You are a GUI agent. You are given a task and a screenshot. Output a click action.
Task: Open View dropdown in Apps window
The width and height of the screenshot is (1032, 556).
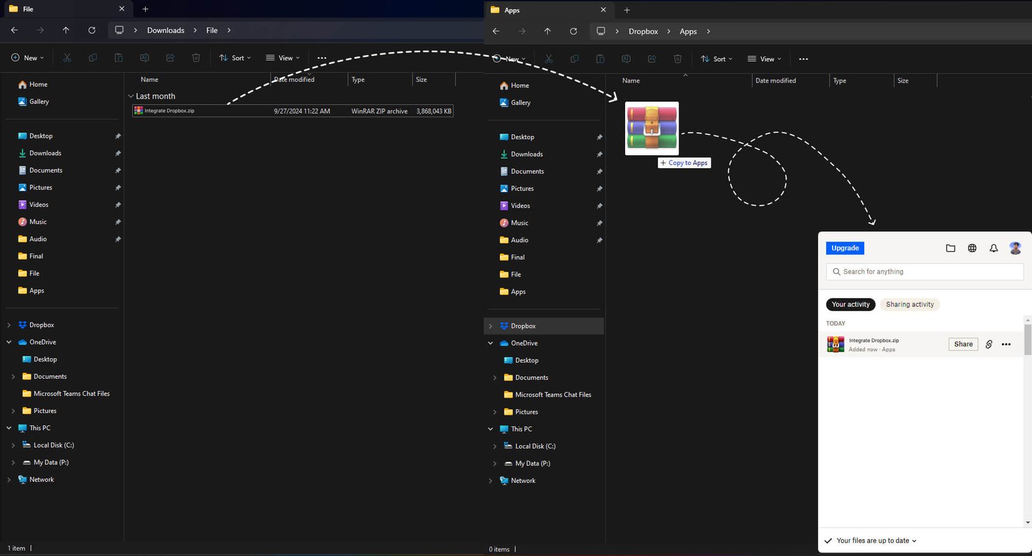point(764,59)
